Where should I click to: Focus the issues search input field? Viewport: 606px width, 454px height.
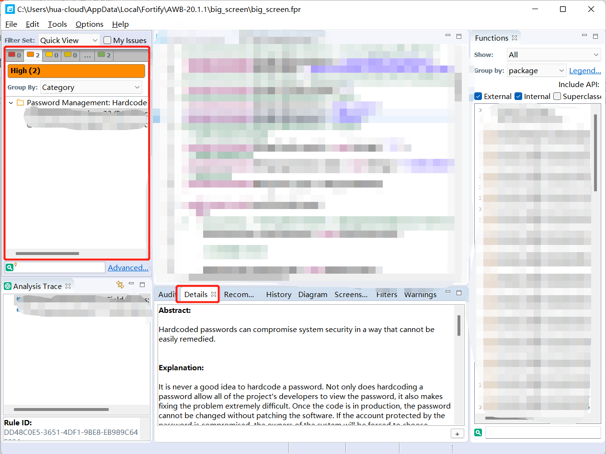coord(60,267)
